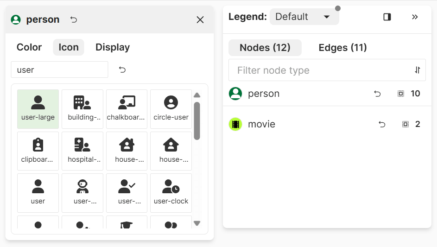437x247 pixels.
Task: Open the Edges (11) tab
Action: (x=342, y=48)
